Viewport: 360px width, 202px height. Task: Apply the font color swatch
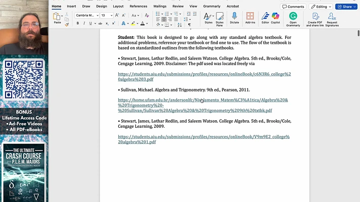click(143, 23)
